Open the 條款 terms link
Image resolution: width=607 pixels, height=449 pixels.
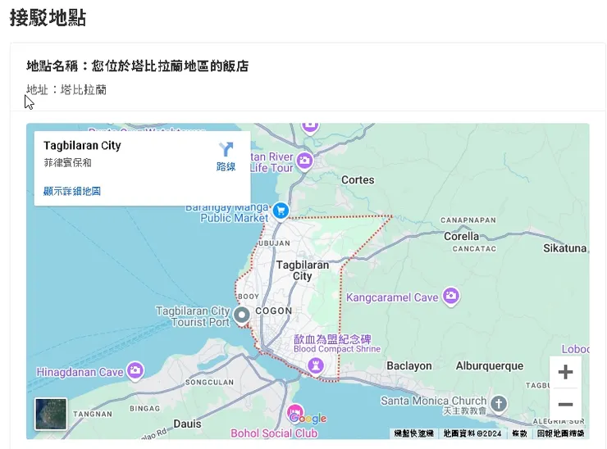click(519, 433)
